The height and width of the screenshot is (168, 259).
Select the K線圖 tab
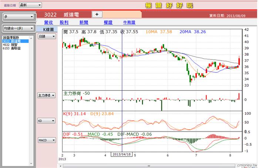coord(47,29)
